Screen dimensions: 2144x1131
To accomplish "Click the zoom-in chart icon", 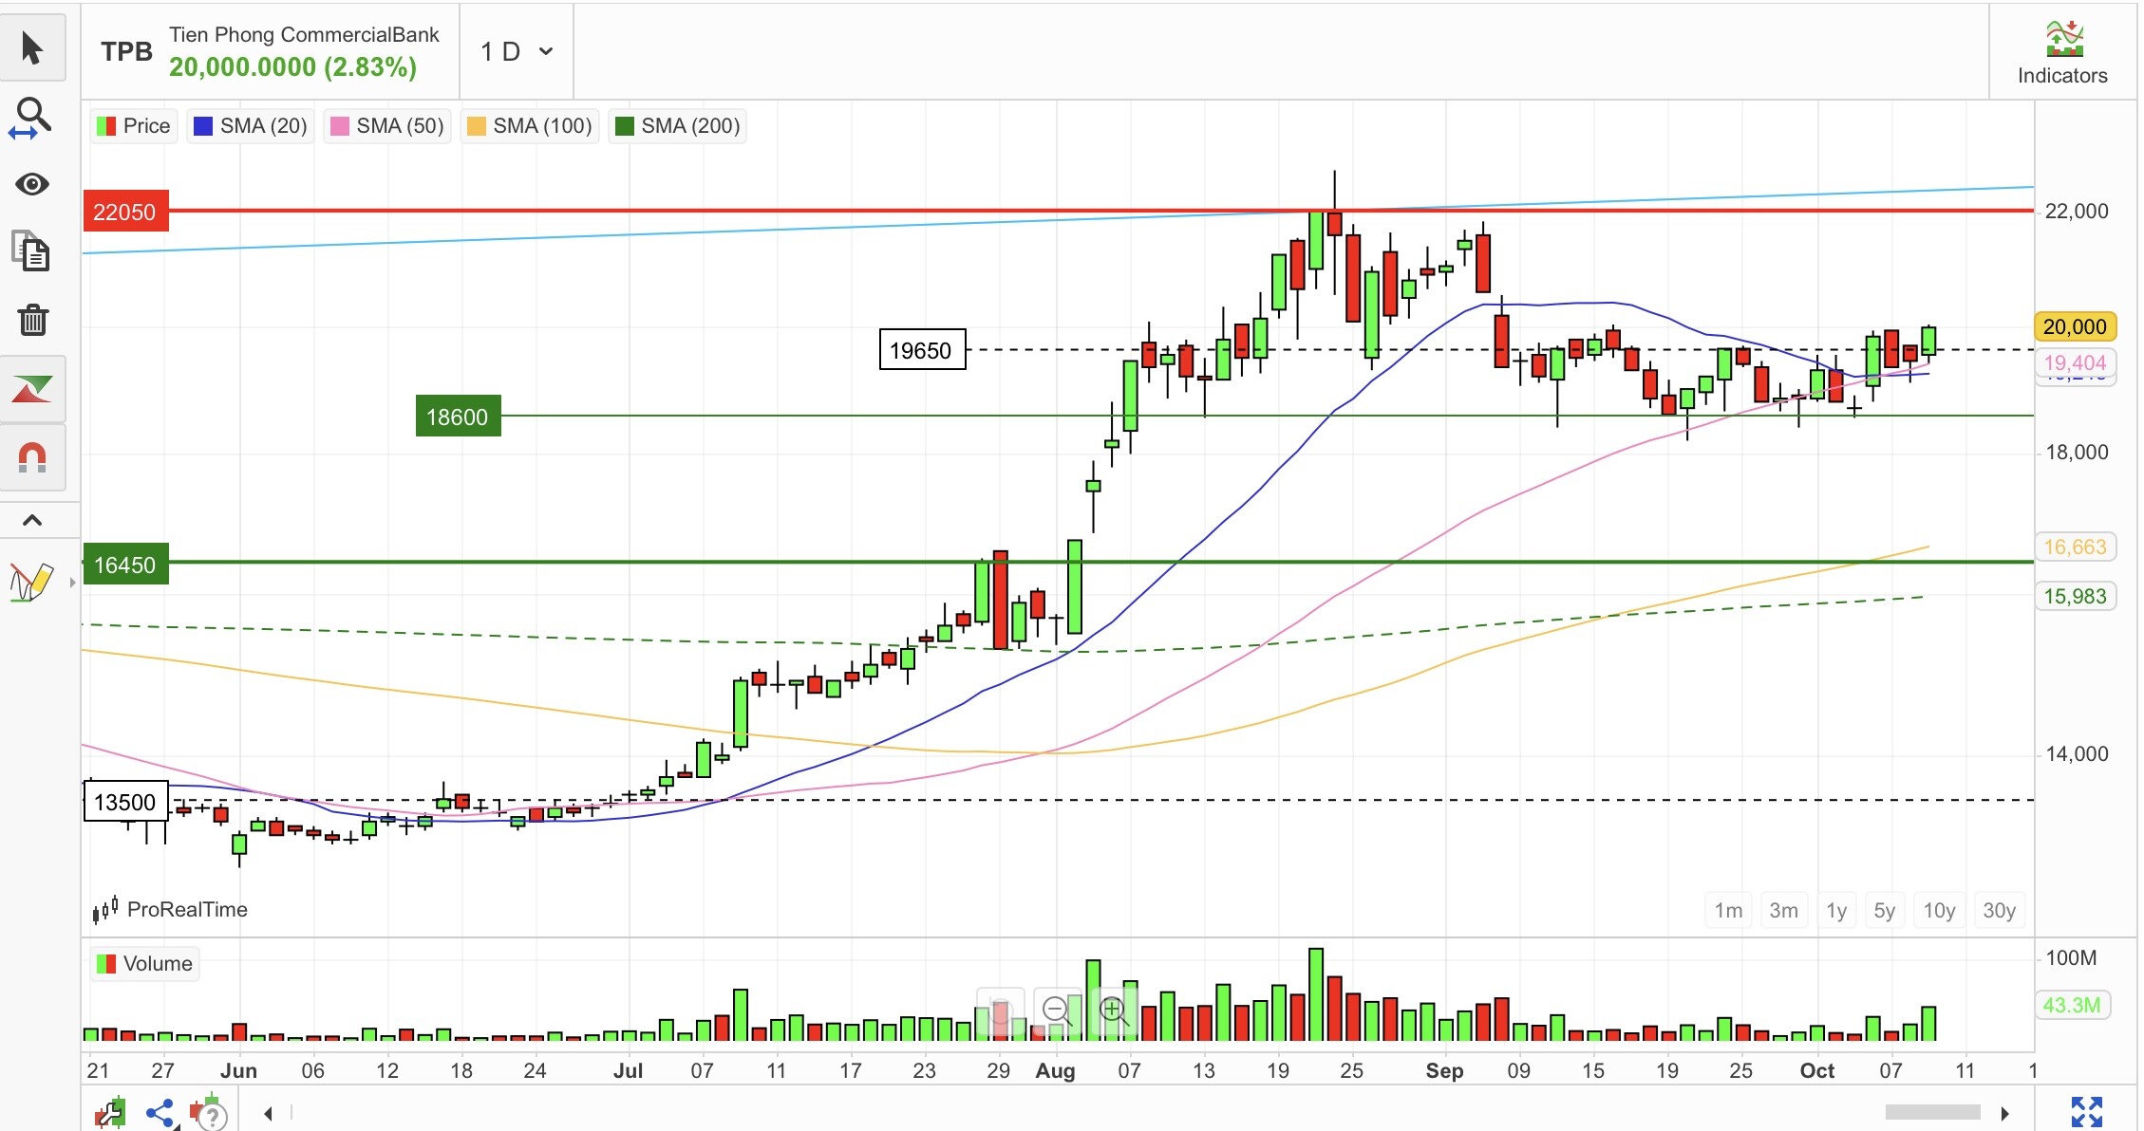I will pyautogui.click(x=1113, y=1010).
